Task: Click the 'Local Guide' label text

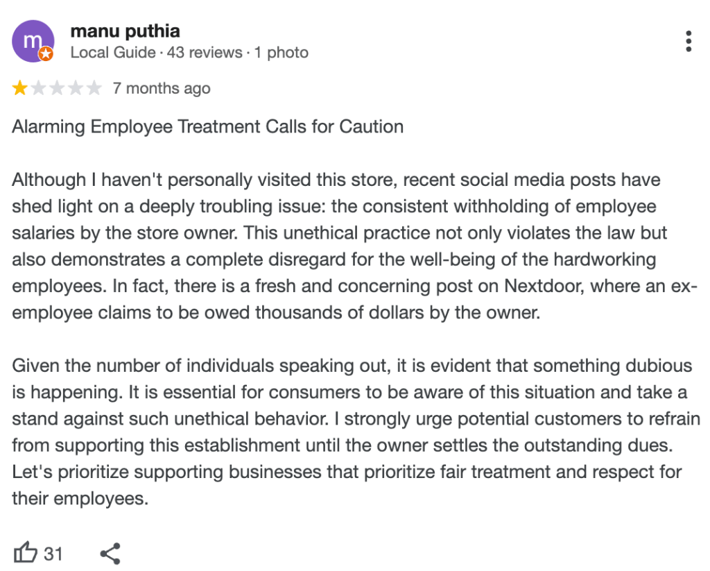Action: [x=113, y=53]
